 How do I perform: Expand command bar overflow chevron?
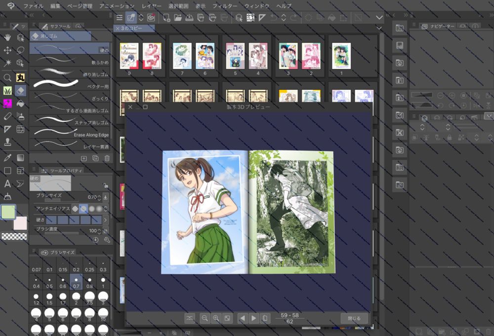pyautogui.click(x=379, y=18)
